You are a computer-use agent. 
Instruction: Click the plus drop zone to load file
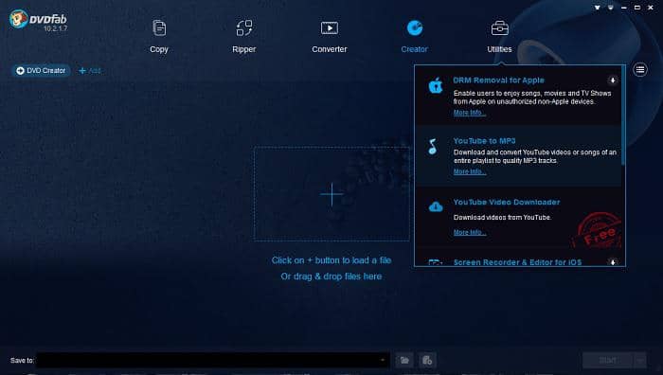click(331, 194)
